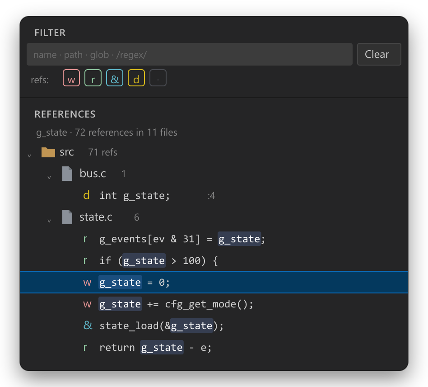428x387 pixels.
Task: Click the state.c file icon
Action: coord(67,217)
